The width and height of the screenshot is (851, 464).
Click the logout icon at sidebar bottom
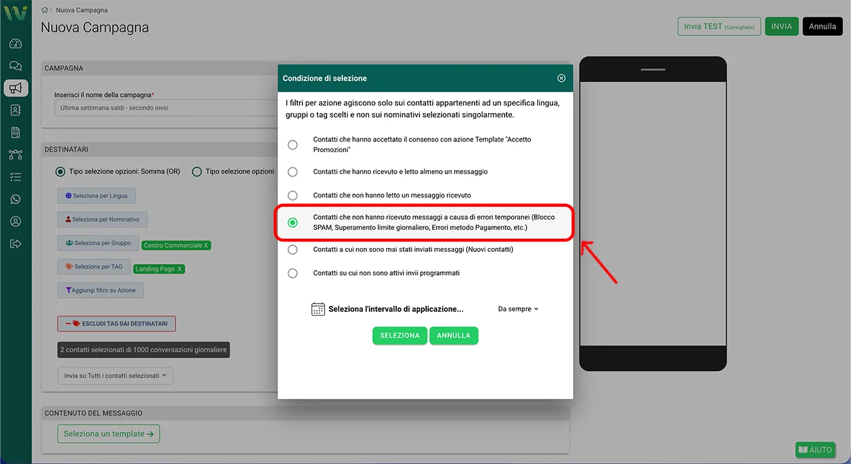point(16,243)
